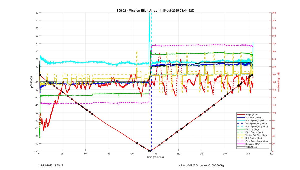The height and width of the screenshot is (170, 300).
Task: Select left axis tick label '10'
Action: coord(36,67)
